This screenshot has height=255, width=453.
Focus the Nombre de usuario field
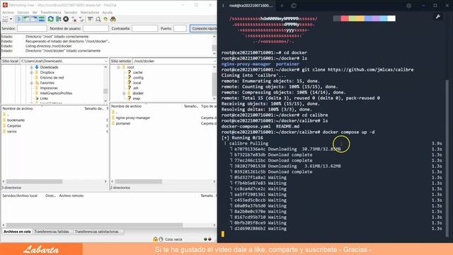(x=96, y=28)
